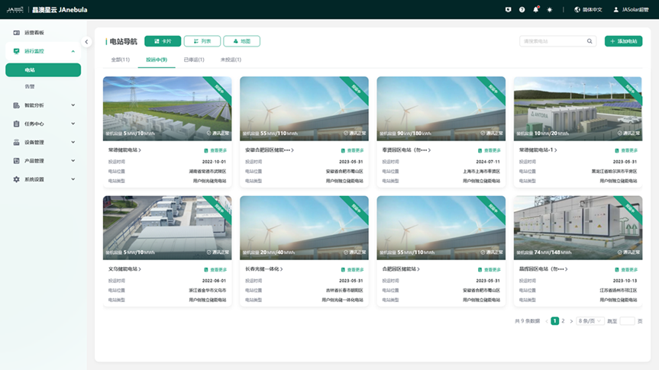Toggle the sun theme mode icon
659x370 pixels.
pyautogui.click(x=549, y=10)
